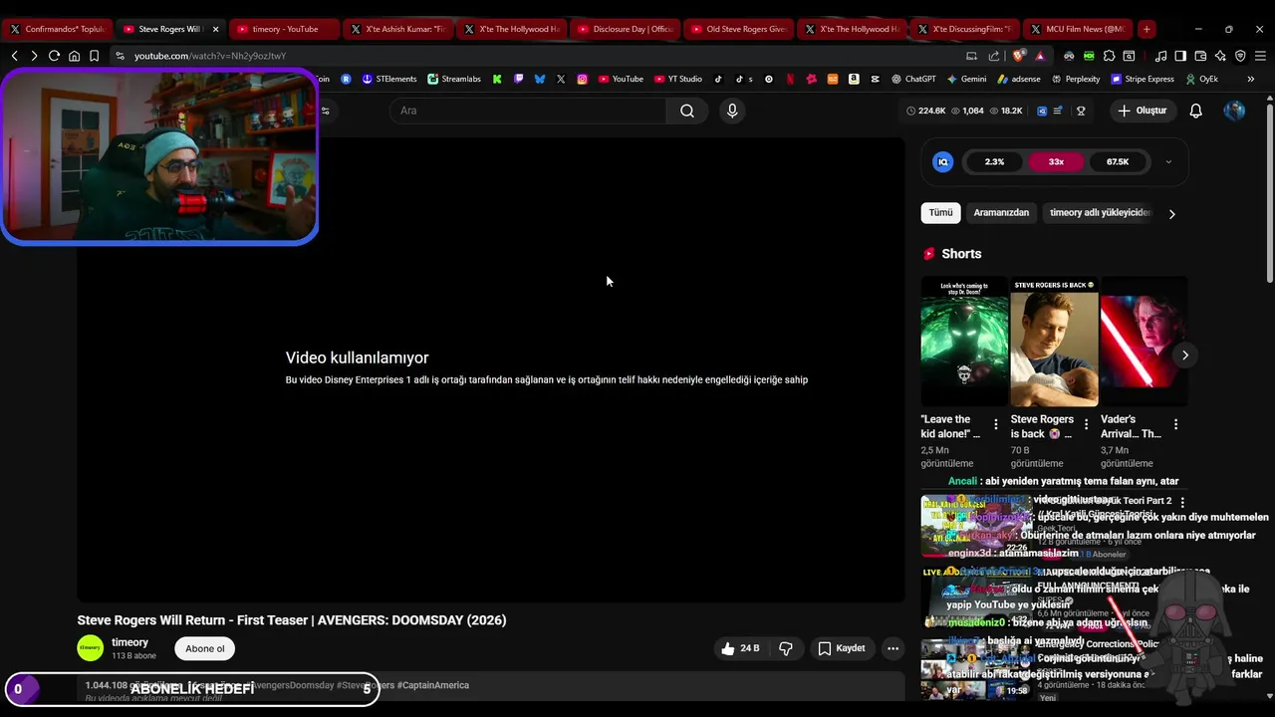
Task: Open the account avatar menu
Action: 1234,111
